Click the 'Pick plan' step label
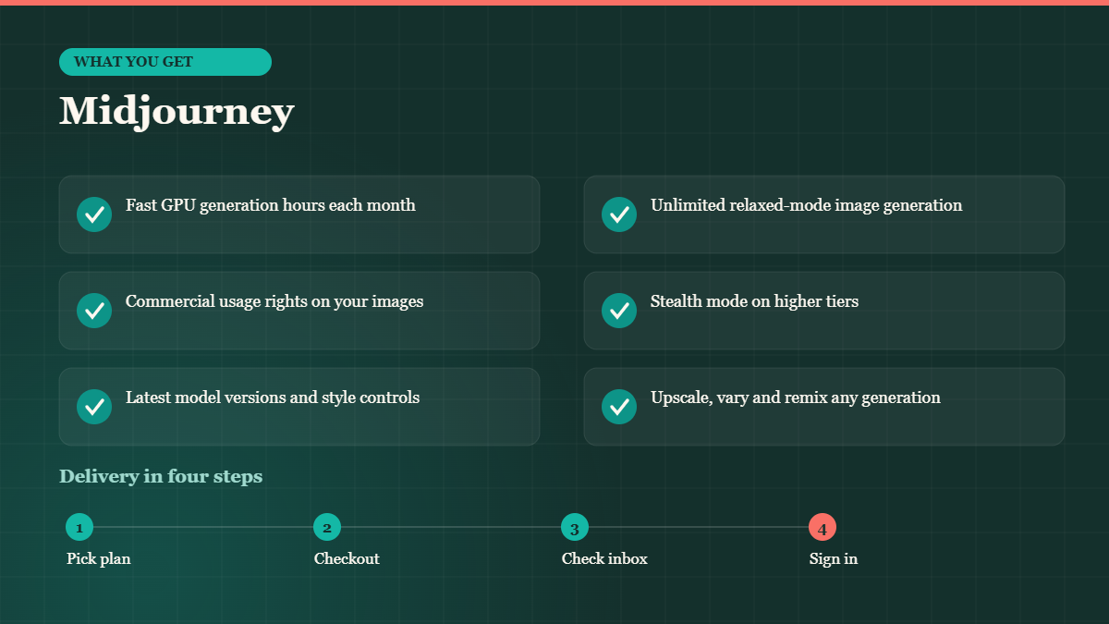The image size is (1109, 624). click(99, 558)
